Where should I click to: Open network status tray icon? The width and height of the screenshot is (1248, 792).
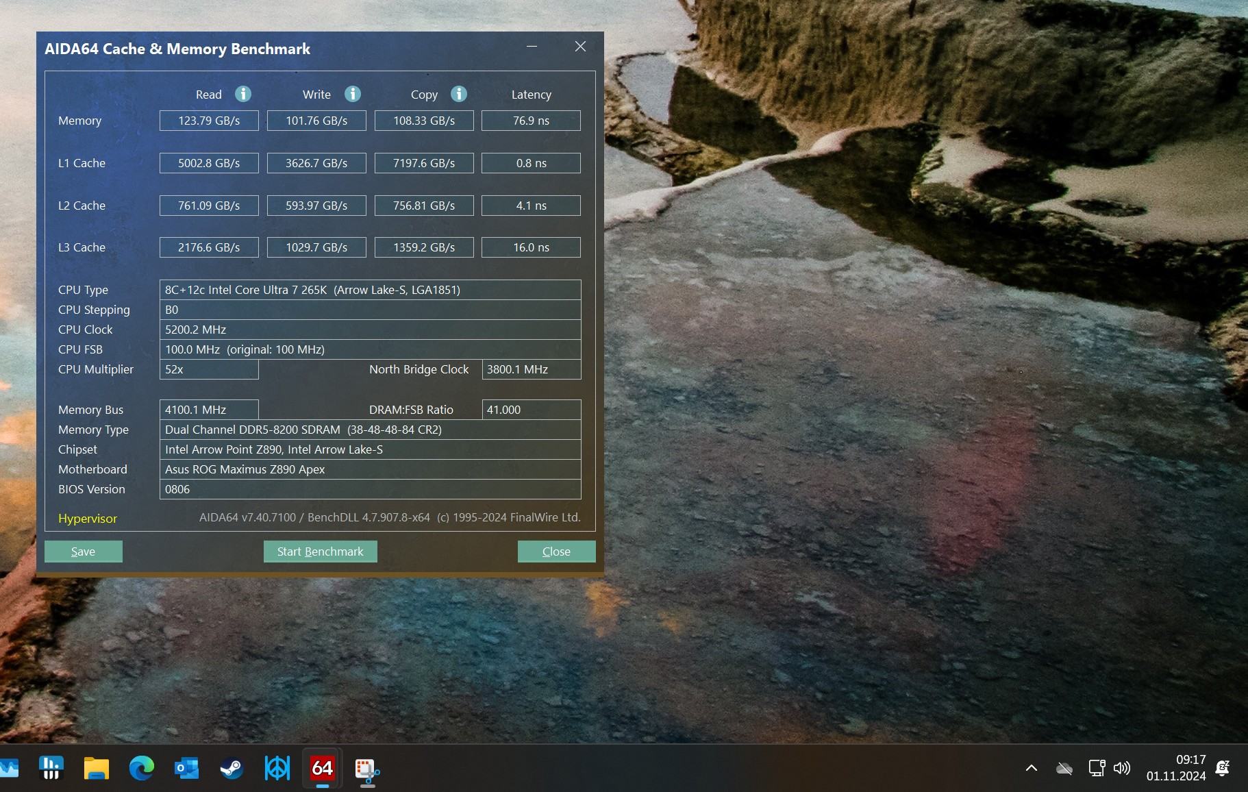(x=1097, y=768)
